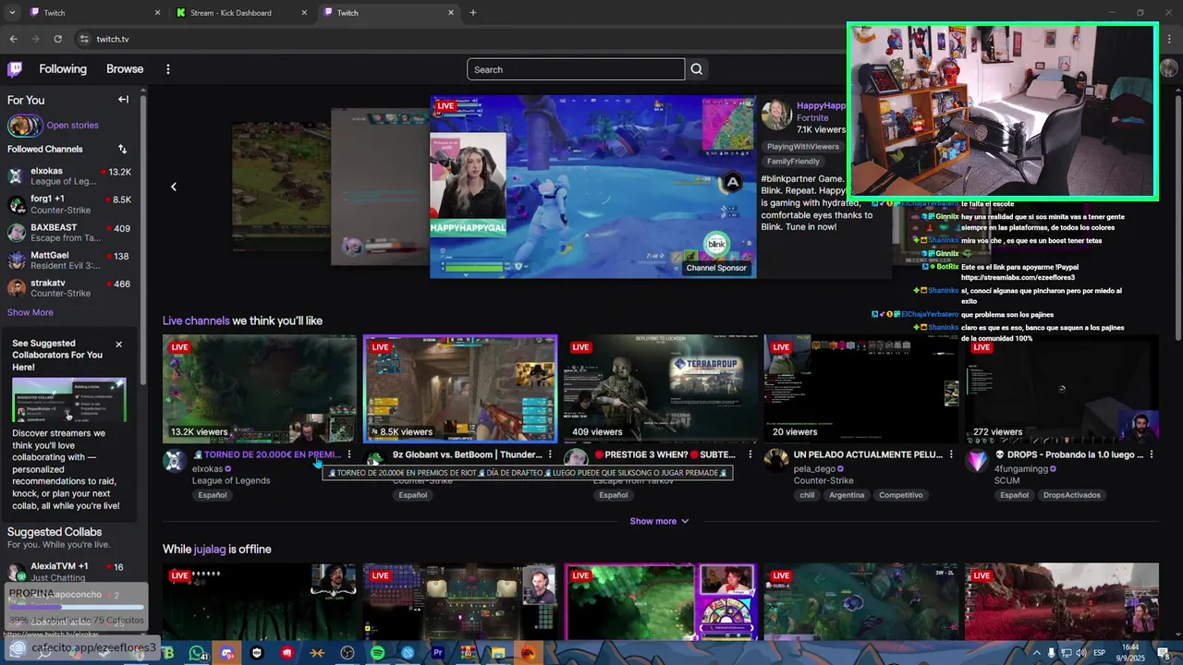The height and width of the screenshot is (665, 1183).
Task: Reload the twitch.tv page
Action: [x=57, y=39]
